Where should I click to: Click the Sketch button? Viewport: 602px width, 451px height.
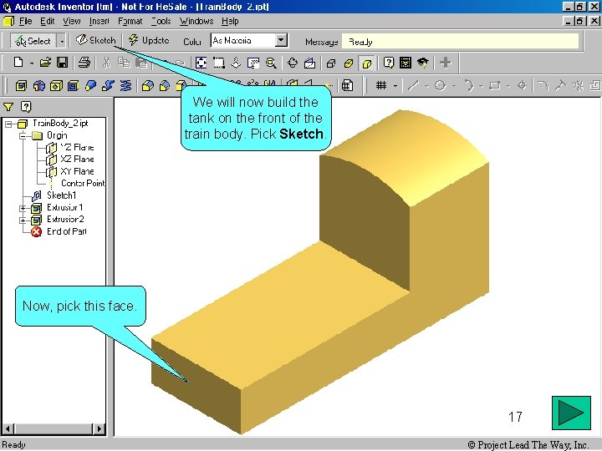(x=95, y=40)
